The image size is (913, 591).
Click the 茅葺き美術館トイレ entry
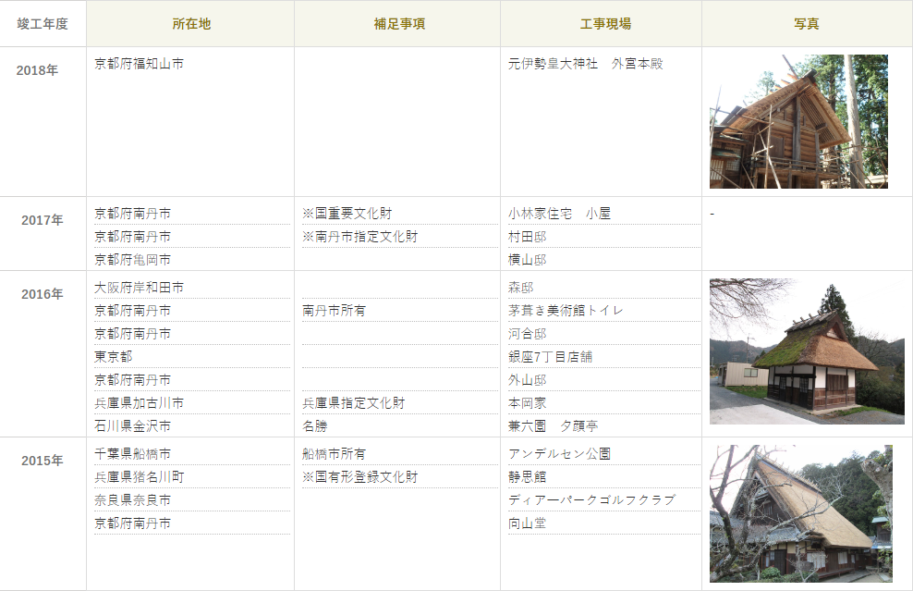[x=566, y=311]
